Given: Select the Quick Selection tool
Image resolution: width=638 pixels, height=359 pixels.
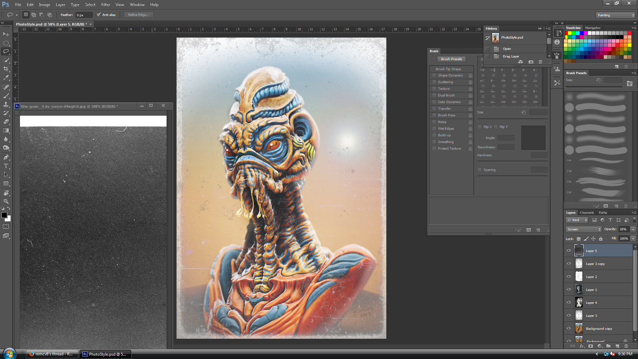Looking at the screenshot, I should [6, 60].
